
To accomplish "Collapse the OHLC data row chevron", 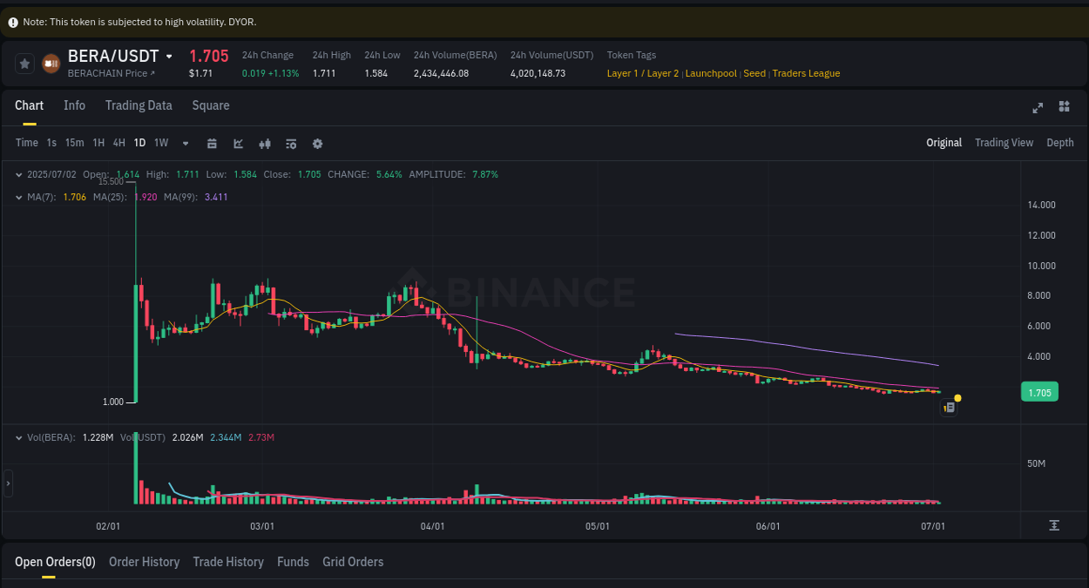I will [x=19, y=174].
